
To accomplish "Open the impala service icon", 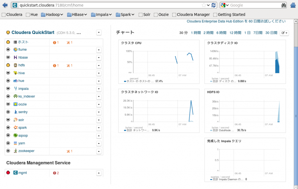I will click(15, 89).
